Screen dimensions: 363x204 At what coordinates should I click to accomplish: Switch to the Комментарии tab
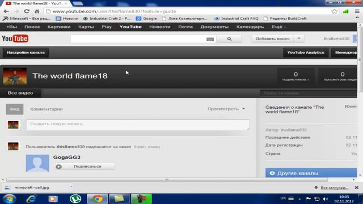(x=47, y=109)
